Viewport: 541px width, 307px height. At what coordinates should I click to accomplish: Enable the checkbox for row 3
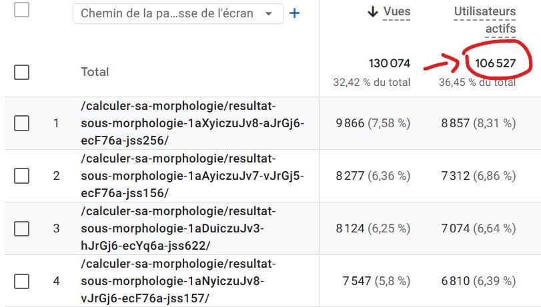[x=21, y=228]
